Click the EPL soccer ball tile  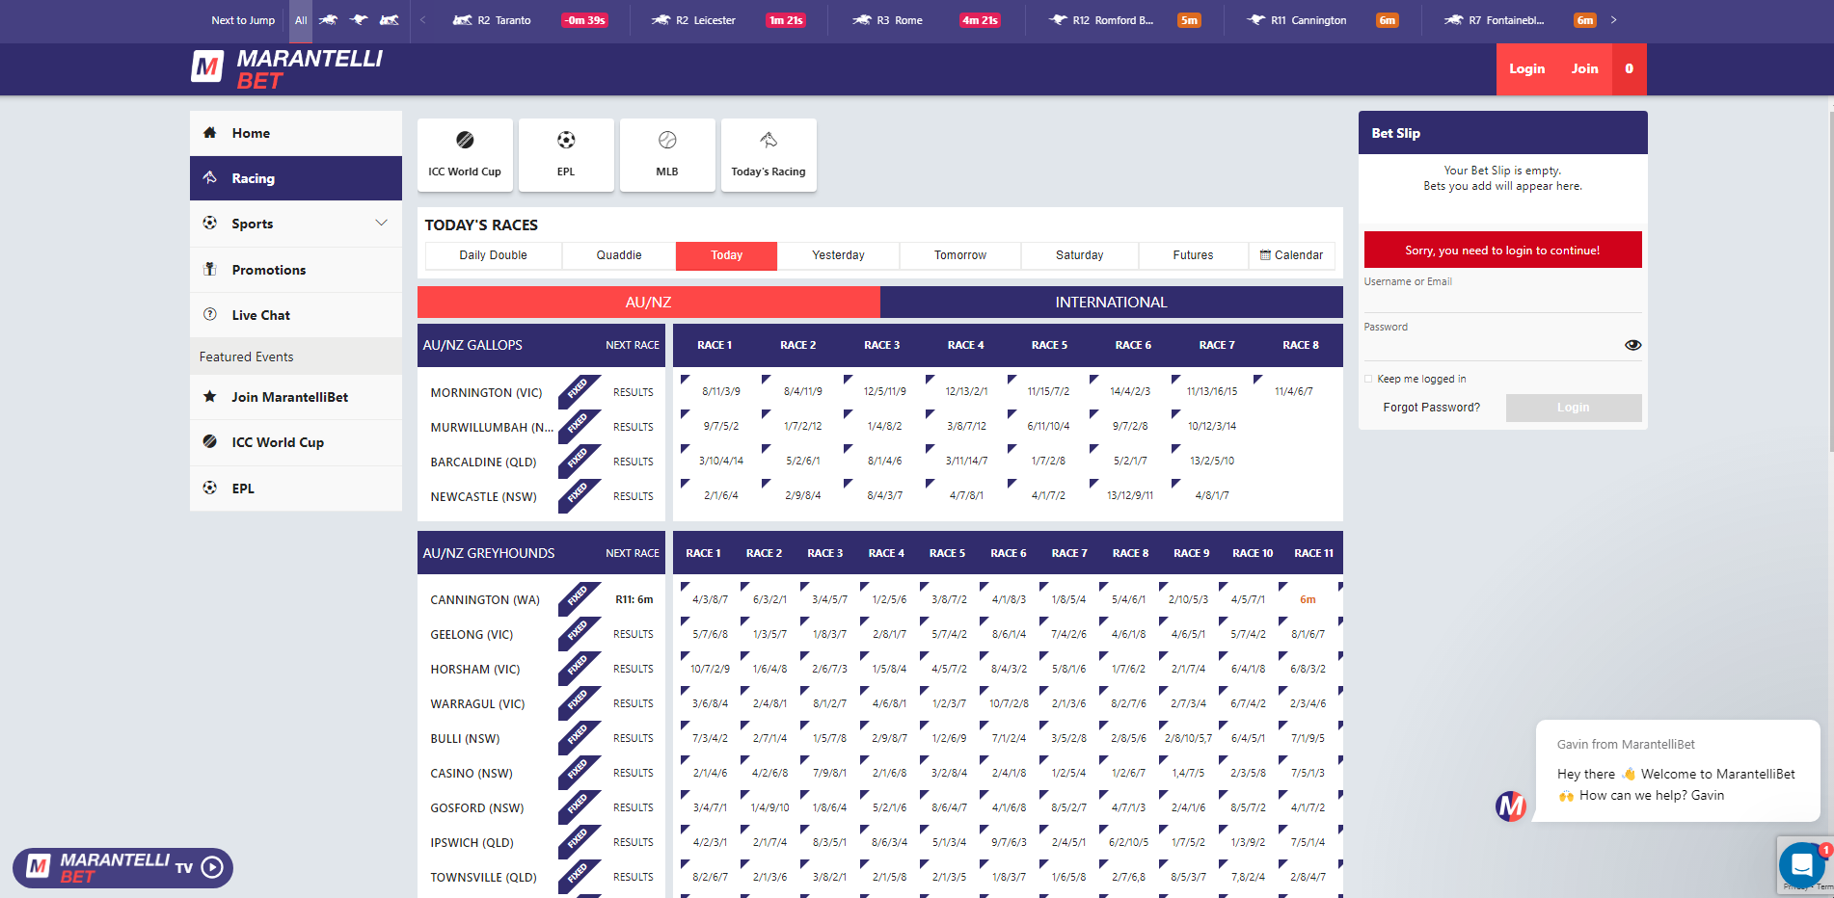point(566,155)
